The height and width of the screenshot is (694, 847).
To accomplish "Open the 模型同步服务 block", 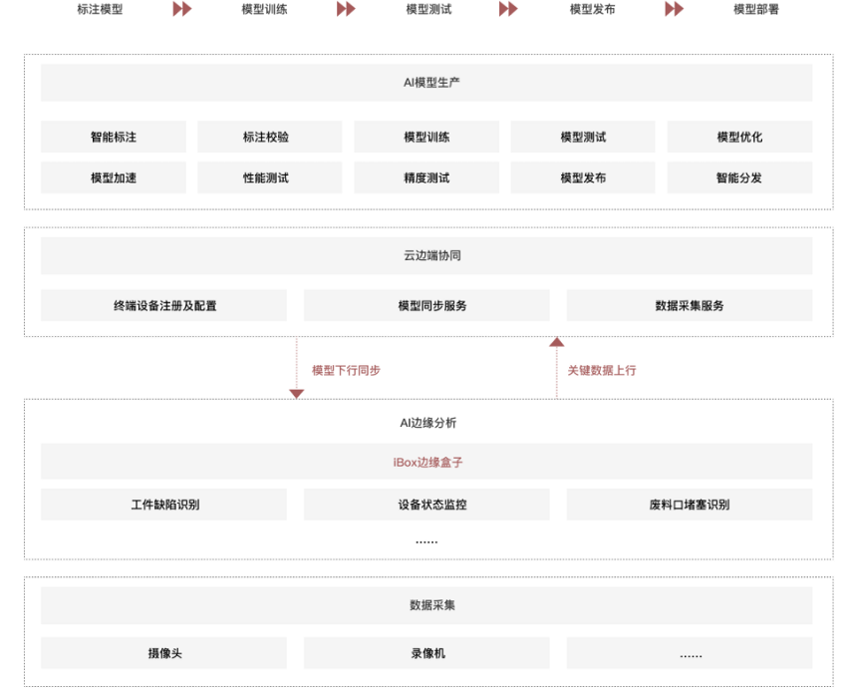I will coord(426,305).
